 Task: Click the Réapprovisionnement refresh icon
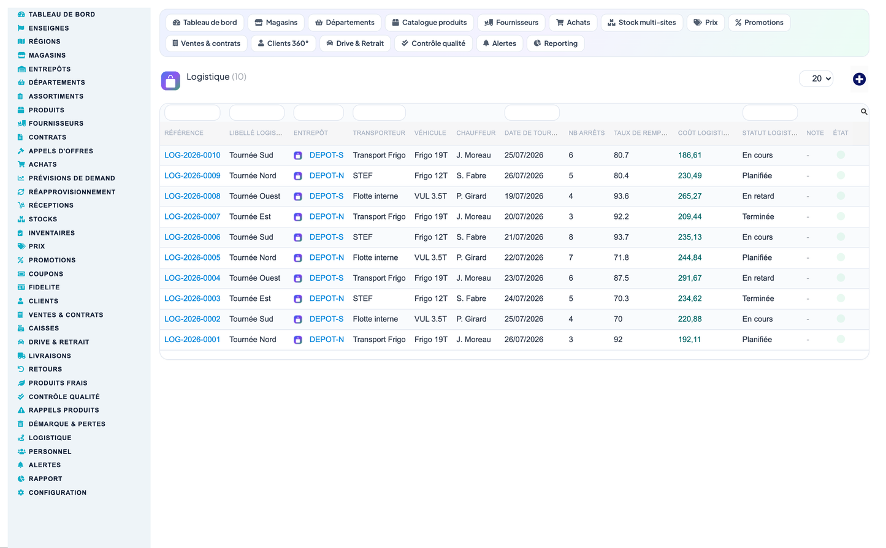21,192
